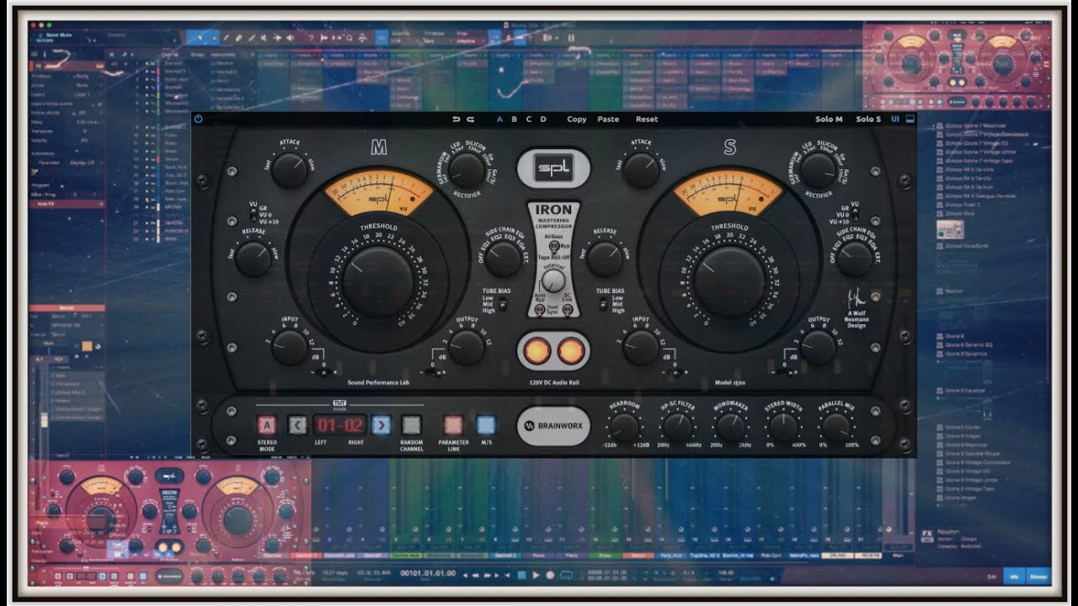Click the play button in DAW transport
1078x606 pixels.
[536, 575]
